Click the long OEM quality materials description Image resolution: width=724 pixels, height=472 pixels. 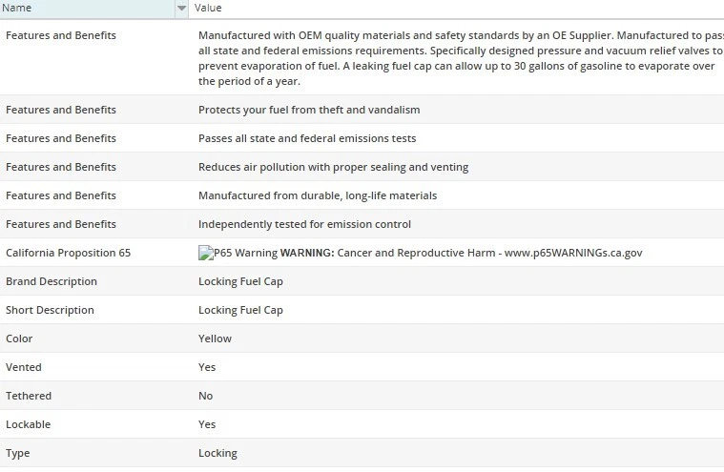458,58
